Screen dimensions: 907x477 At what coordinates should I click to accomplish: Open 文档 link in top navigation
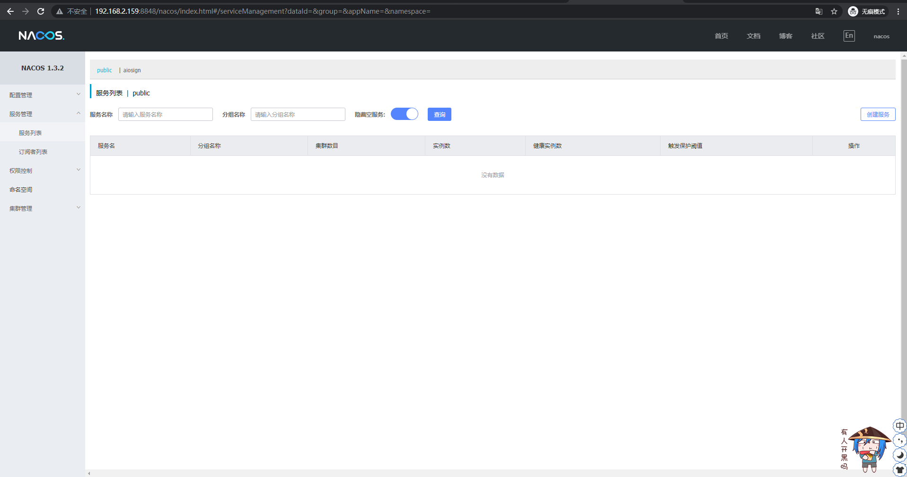(x=753, y=36)
